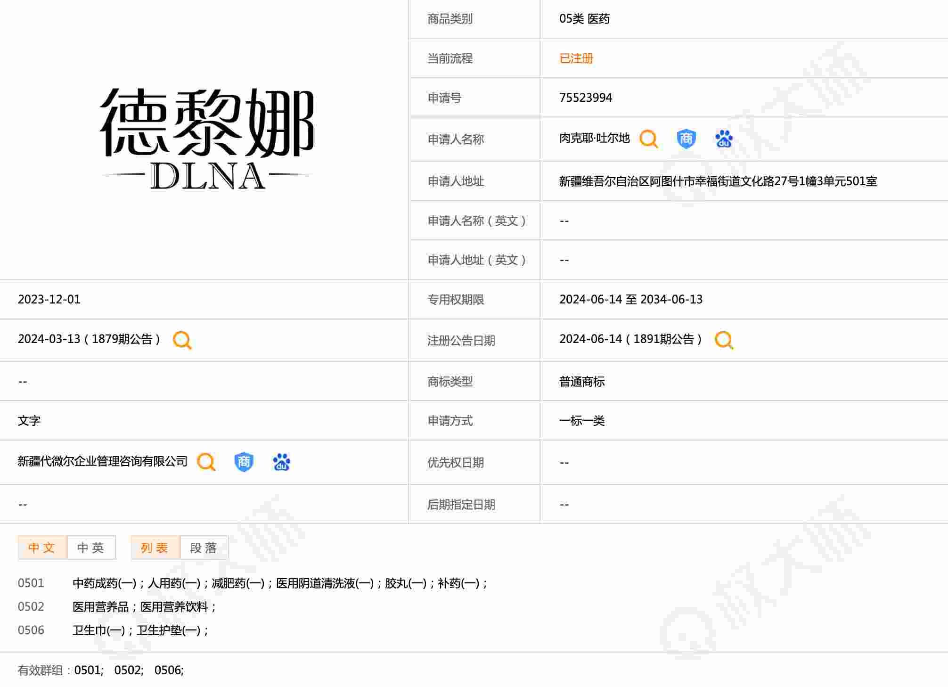Click search icon beside 新疆代微尔企业管理咨询有限公司
The width and height of the screenshot is (948, 687).
pos(206,462)
